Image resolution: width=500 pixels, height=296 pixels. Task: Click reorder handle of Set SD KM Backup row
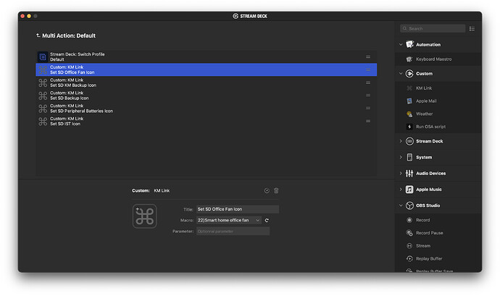(x=368, y=83)
